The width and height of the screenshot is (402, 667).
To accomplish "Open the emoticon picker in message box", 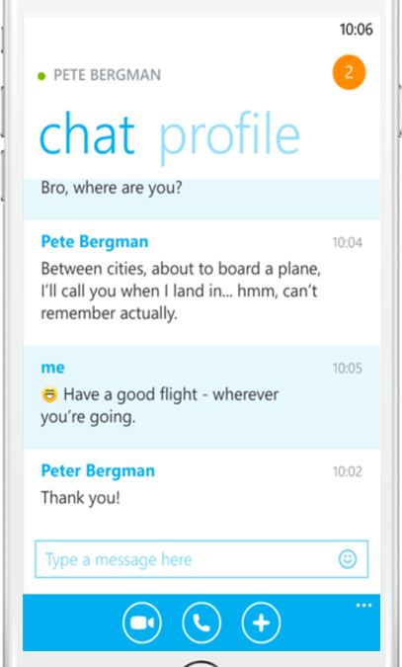I will 348,559.
